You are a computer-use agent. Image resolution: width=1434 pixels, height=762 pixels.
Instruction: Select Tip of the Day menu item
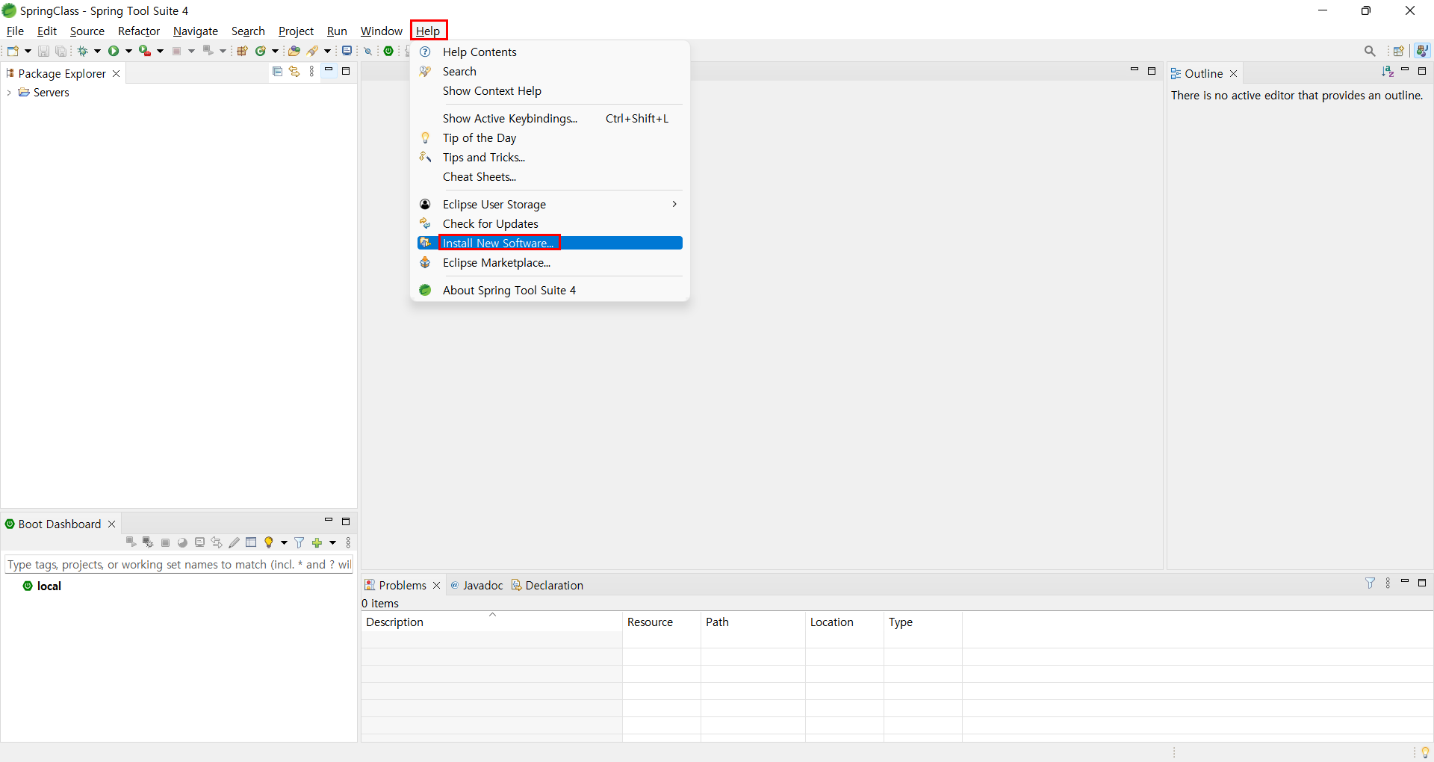pos(550,137)
